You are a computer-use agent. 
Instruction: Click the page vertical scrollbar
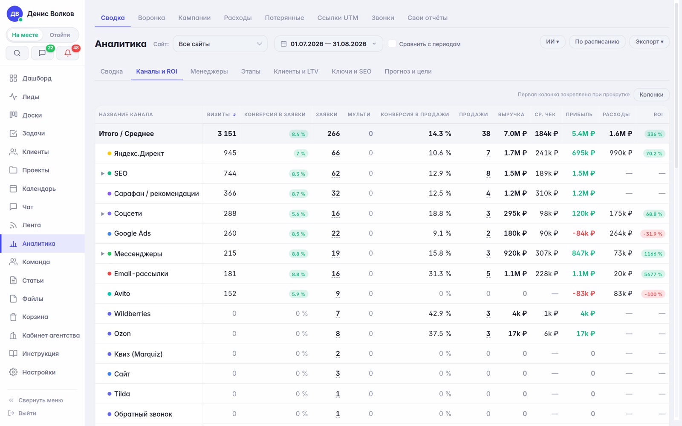point(676,85)
